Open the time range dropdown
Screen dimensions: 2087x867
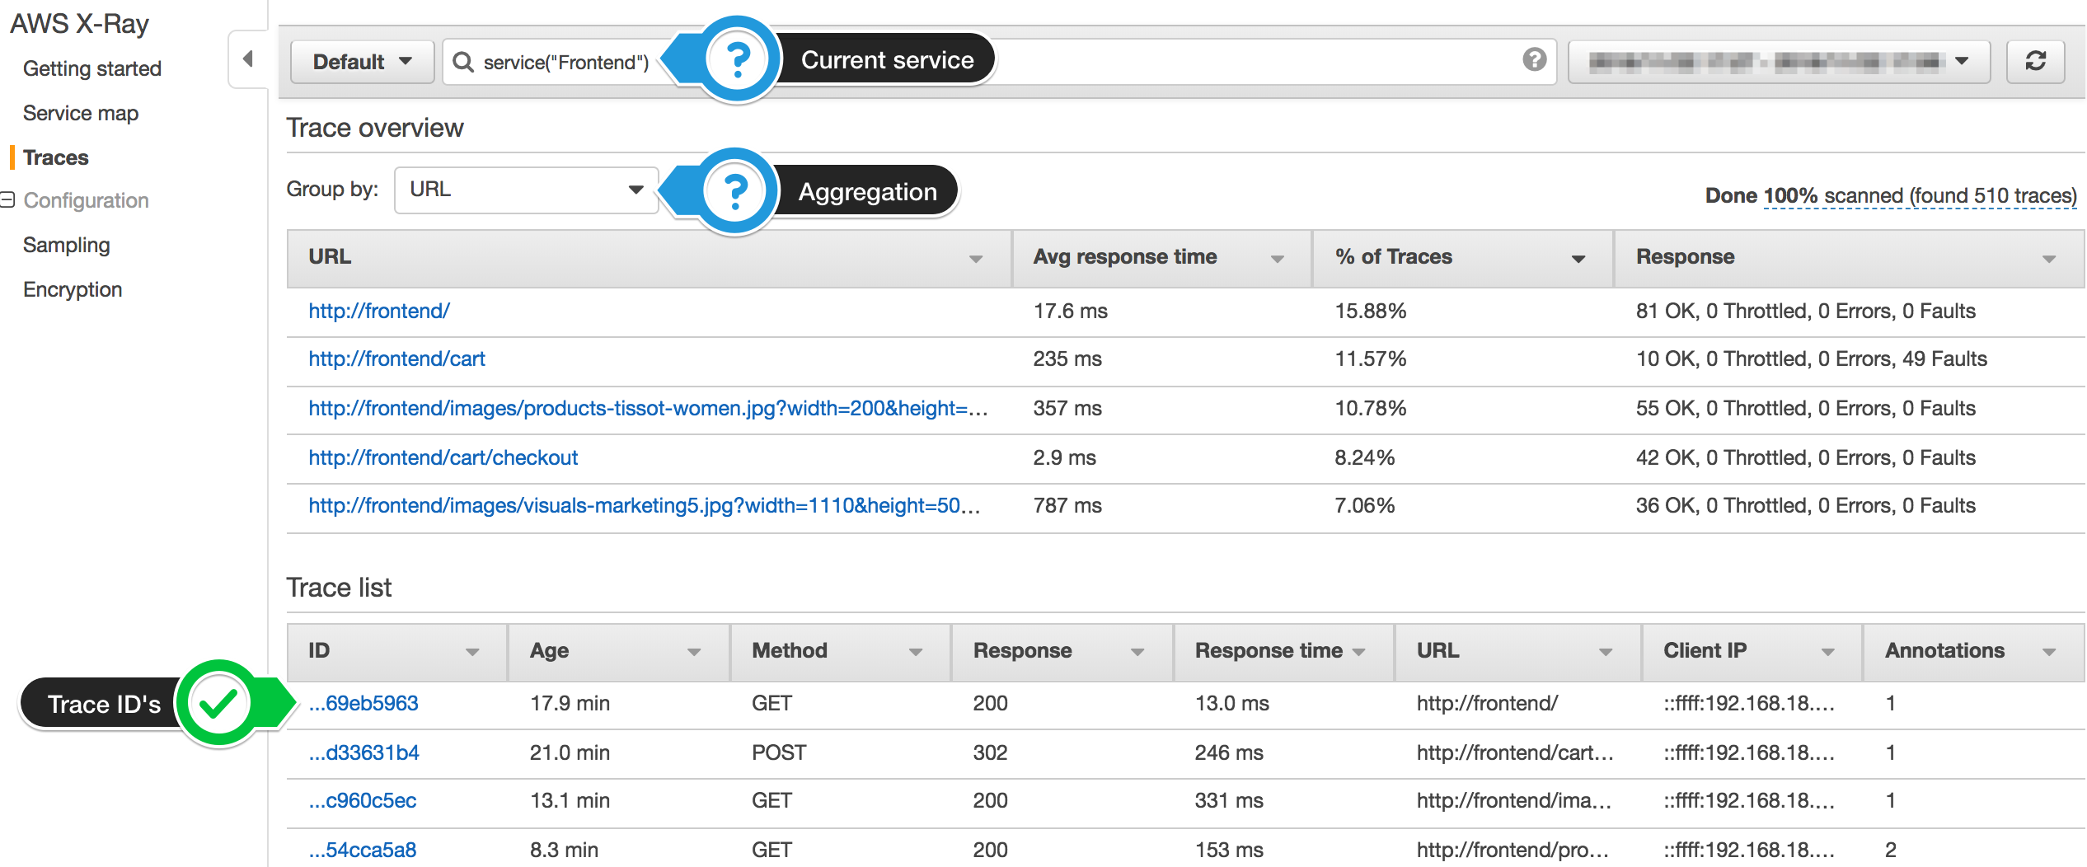coord(1779,61)
